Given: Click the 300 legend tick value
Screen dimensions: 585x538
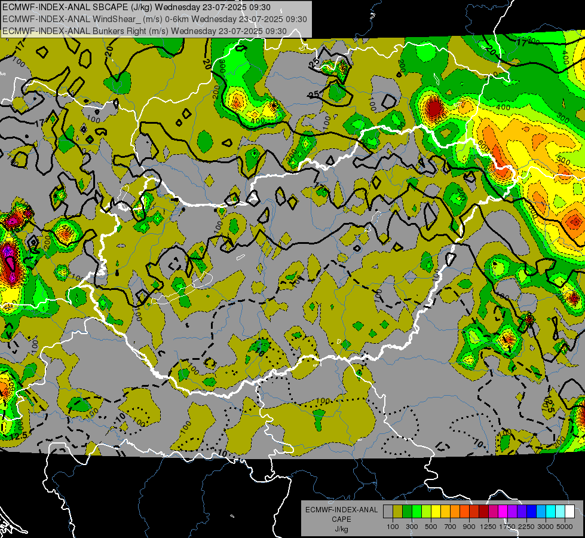Looking at the screenshot, I should pyautogui.click(x=412, y=527).
